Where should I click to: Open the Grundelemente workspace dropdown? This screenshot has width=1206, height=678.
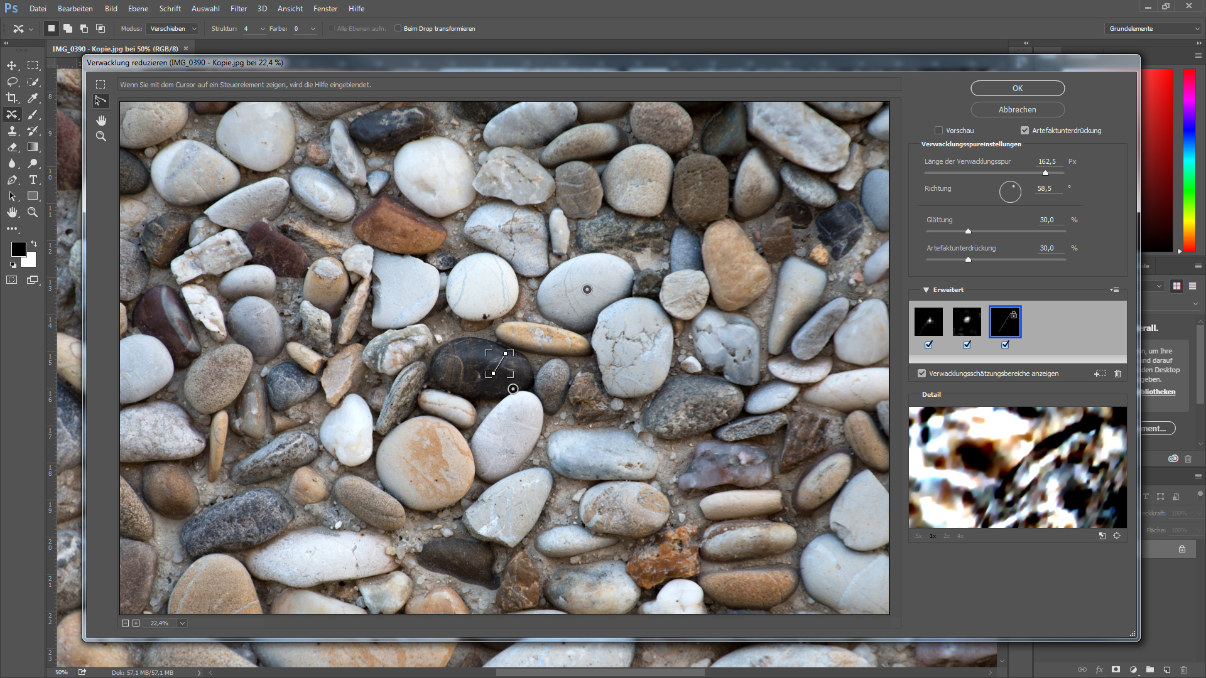pos(1153,29)
